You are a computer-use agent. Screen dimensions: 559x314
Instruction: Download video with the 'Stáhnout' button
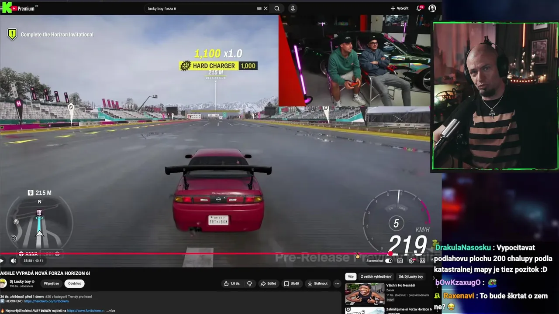317,283
